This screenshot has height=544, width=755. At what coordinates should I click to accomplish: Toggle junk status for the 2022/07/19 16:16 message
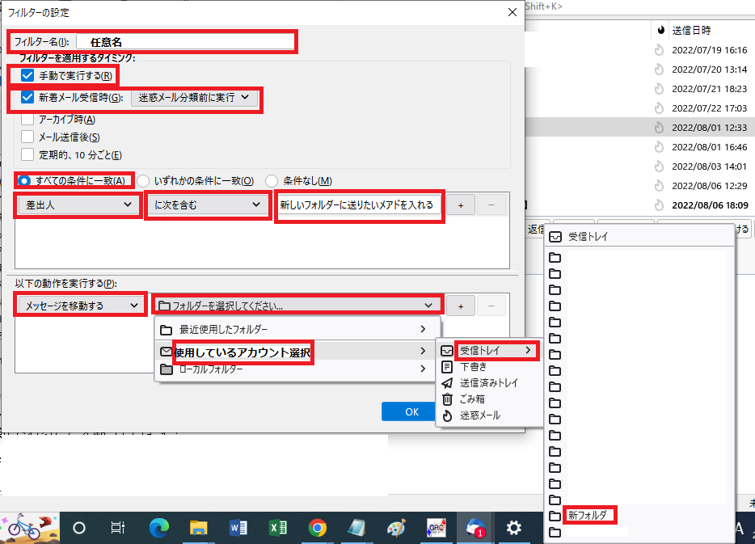pos(659,50)
